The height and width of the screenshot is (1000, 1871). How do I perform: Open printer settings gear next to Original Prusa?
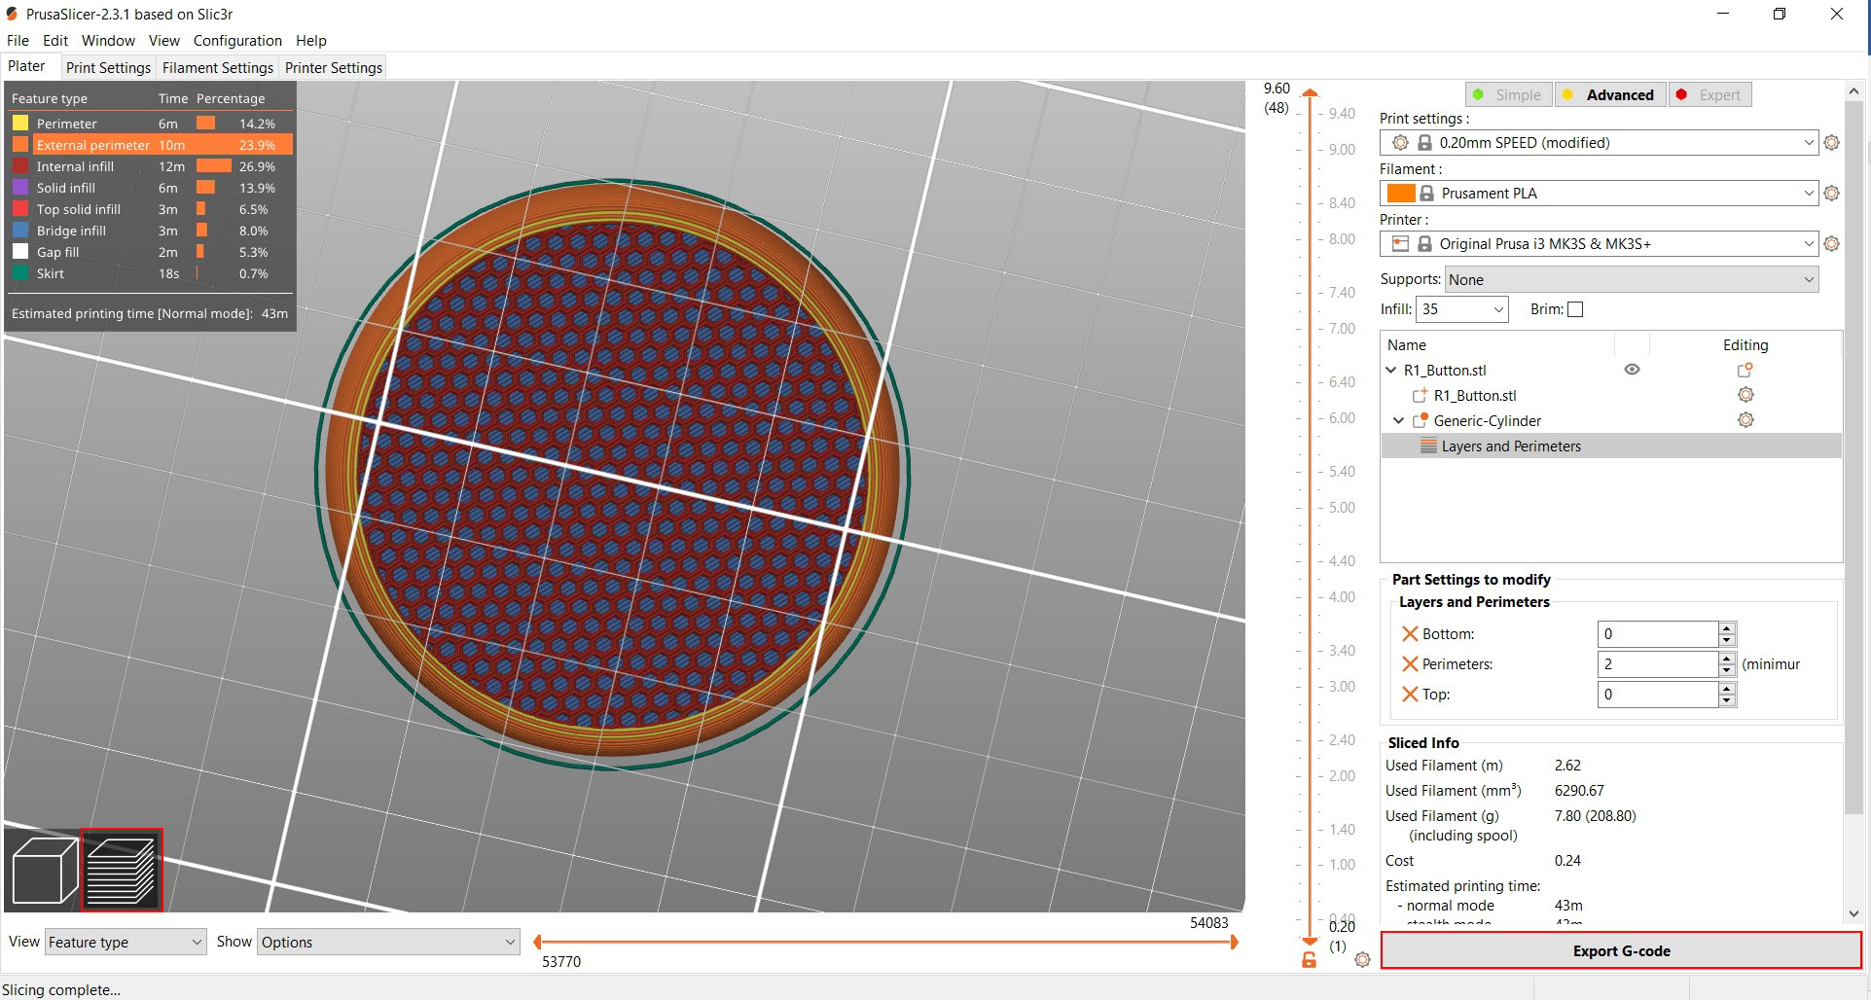click(x=1831, y=244)
